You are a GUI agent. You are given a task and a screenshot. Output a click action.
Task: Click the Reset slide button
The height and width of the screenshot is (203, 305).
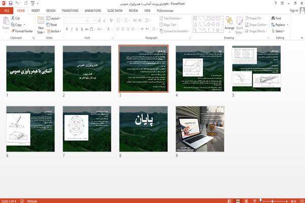(x=52, y=25)
